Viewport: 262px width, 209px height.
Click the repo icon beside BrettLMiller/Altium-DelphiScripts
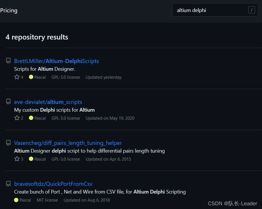click(8, 61)
